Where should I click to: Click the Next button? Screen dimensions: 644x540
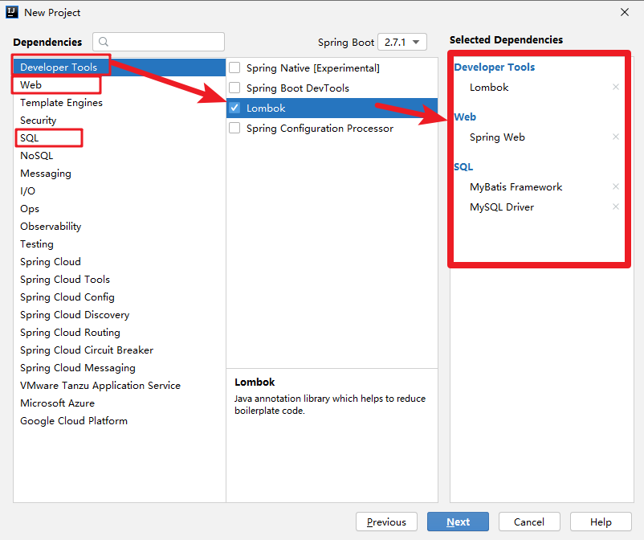458,522
